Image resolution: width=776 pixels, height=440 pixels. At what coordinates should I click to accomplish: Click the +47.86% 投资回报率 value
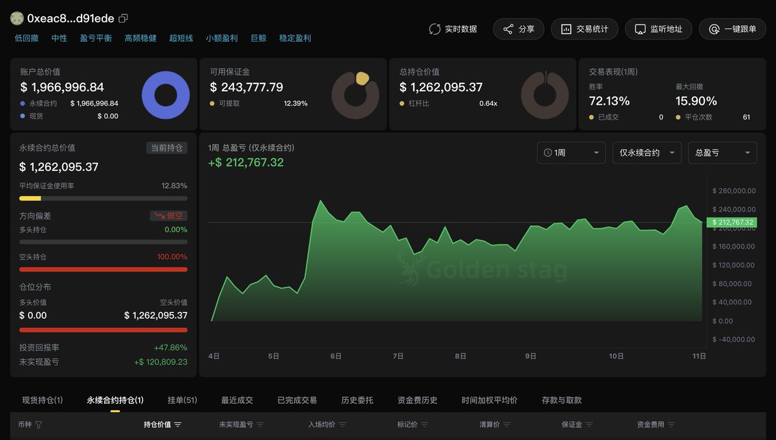coord(171,347)
